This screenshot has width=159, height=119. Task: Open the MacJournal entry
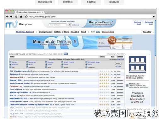click(17, 77)
